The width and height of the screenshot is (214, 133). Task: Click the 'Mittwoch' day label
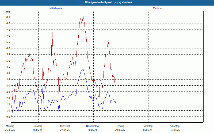[x=65, y=126]
